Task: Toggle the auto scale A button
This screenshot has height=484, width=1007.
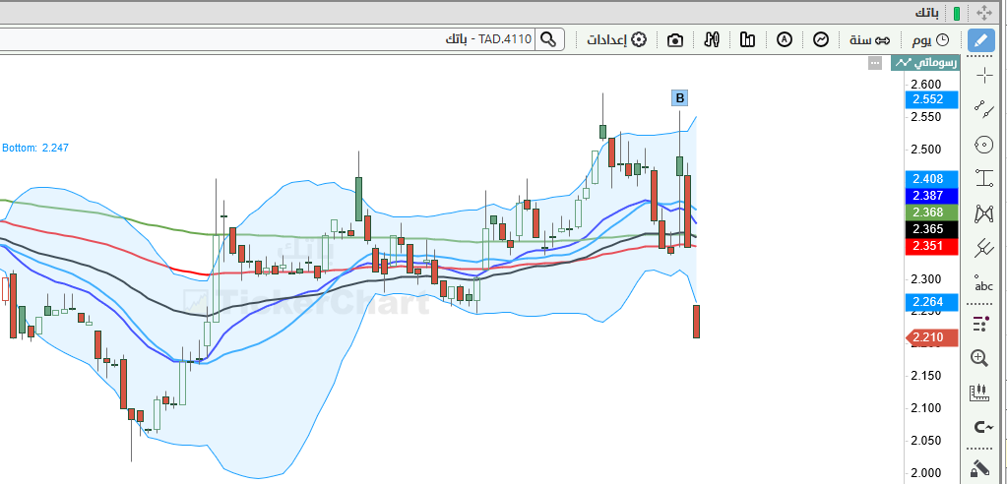Action: pyautogui.click(x=785, y=39)
